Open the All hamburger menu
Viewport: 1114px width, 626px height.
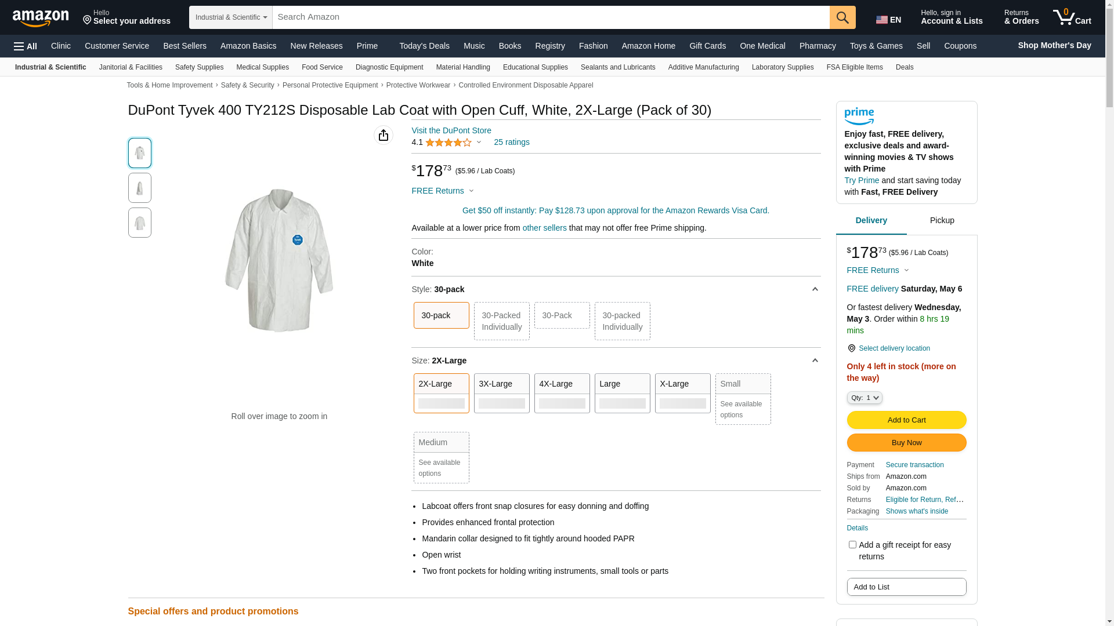point(26,46)
